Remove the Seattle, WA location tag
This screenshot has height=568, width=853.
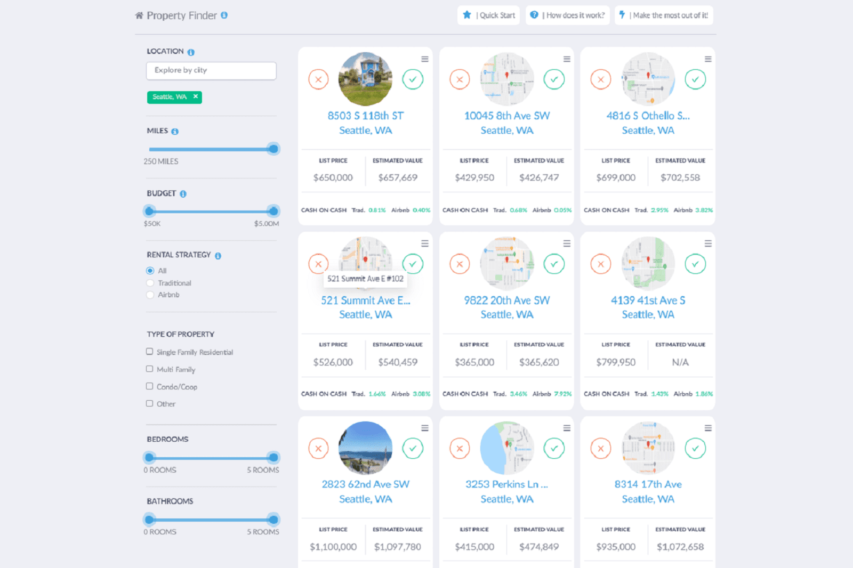coord(196,97)
